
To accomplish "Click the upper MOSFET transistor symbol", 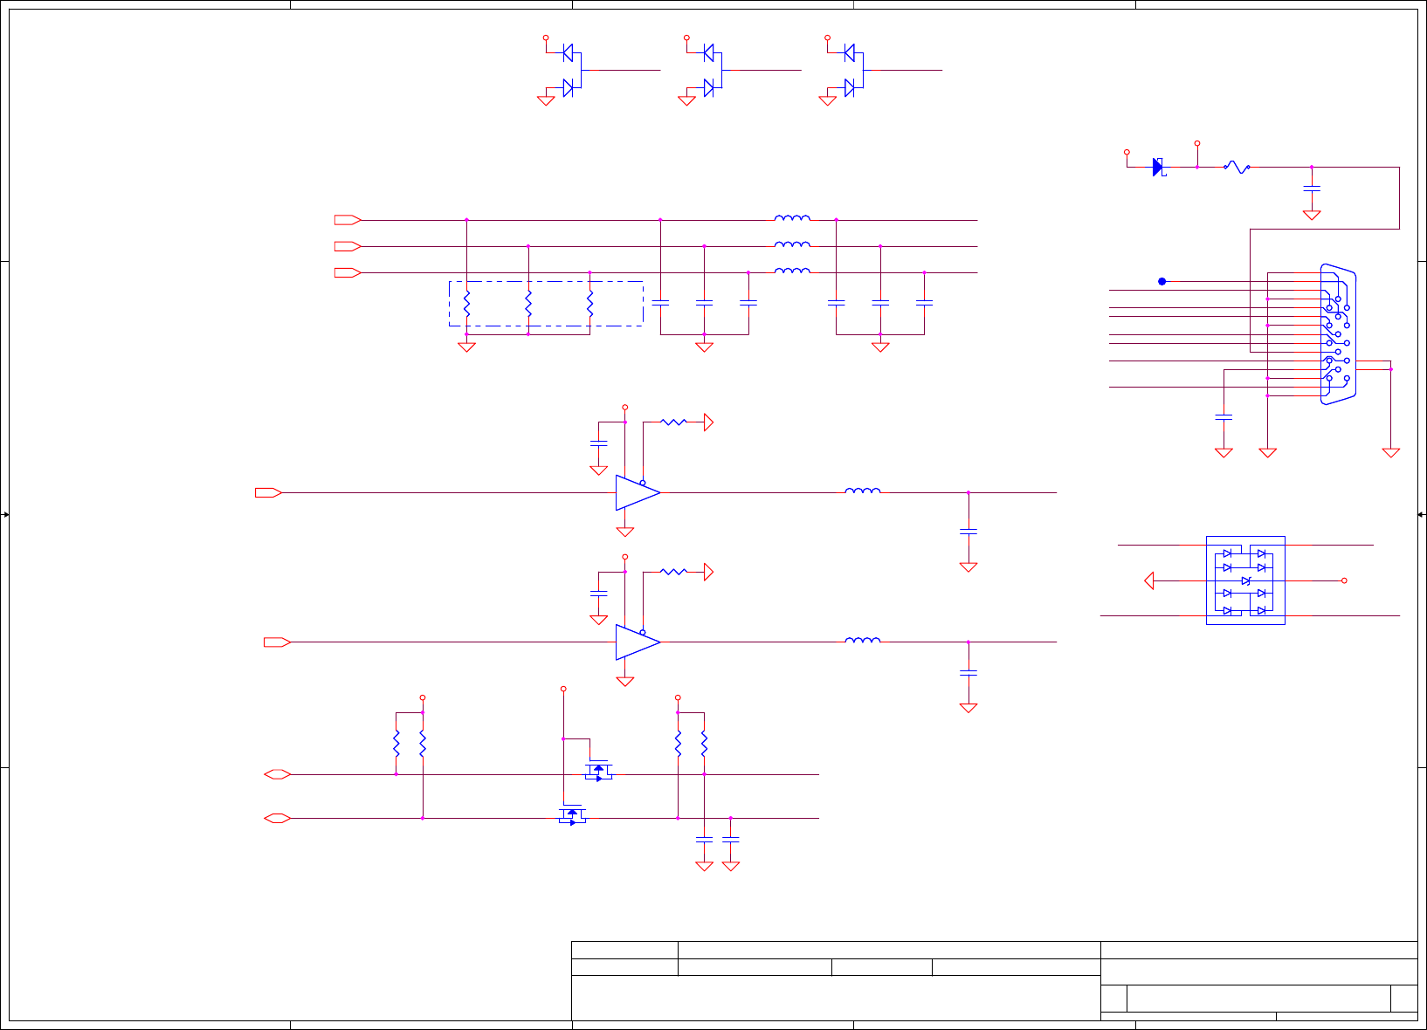I will [598, 770].
